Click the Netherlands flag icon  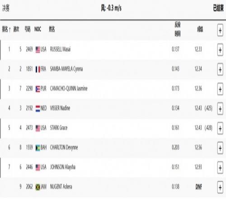(x=38, y=109)
